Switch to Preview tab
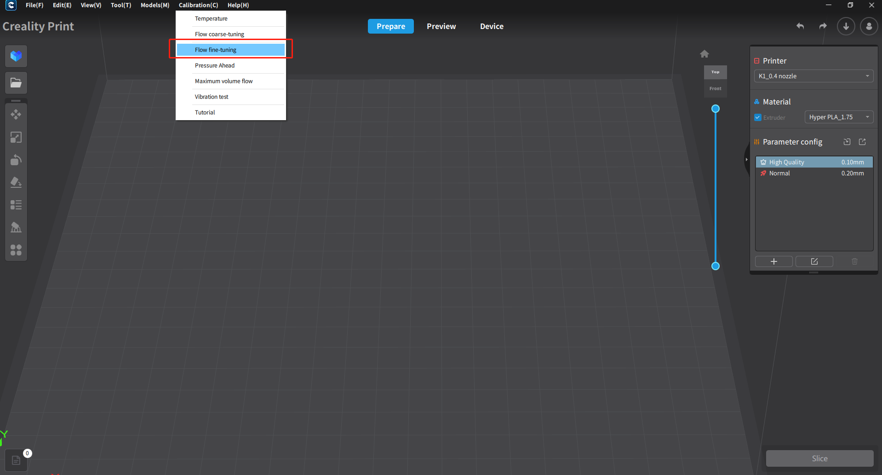Image resolution: width=882 pixels, height=475 pixels. (441, 26)
